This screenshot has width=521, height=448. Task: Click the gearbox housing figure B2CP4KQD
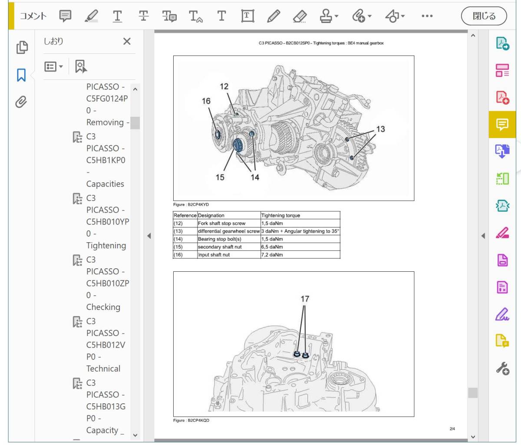click(293, 344)
